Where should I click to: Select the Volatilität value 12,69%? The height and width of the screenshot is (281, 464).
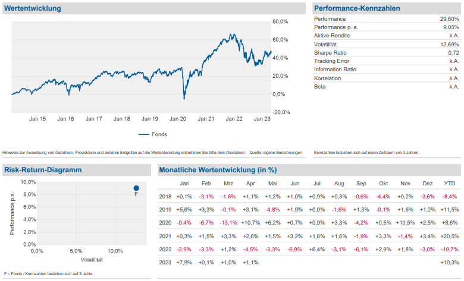(x=449, y=45)
